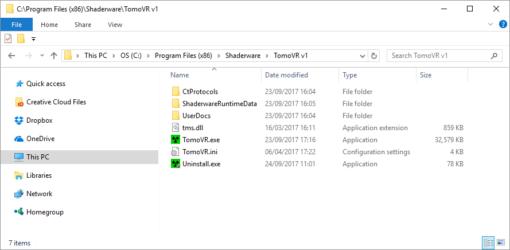Image resolution: width=510 pixels, height=250 pixels.
Task: Select the TomoVR.exe application icon
Action: point(176,140)
